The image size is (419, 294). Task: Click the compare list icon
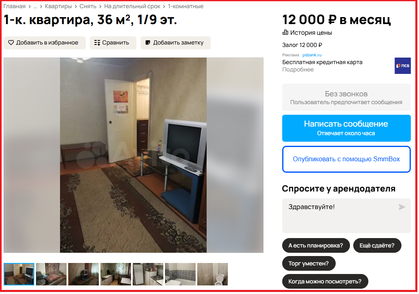click(97, 42)
